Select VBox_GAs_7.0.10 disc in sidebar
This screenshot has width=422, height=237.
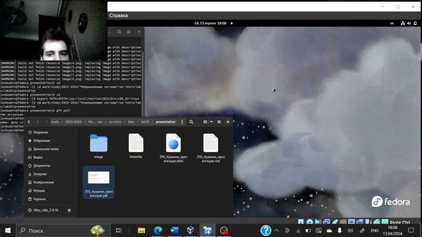tap(45, 210)
